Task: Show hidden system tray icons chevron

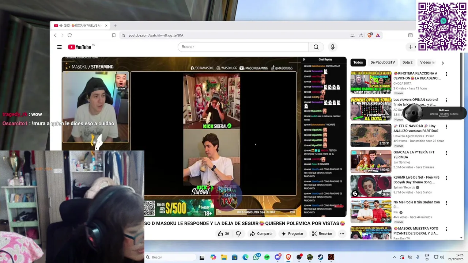Action: tap(394, 257)
